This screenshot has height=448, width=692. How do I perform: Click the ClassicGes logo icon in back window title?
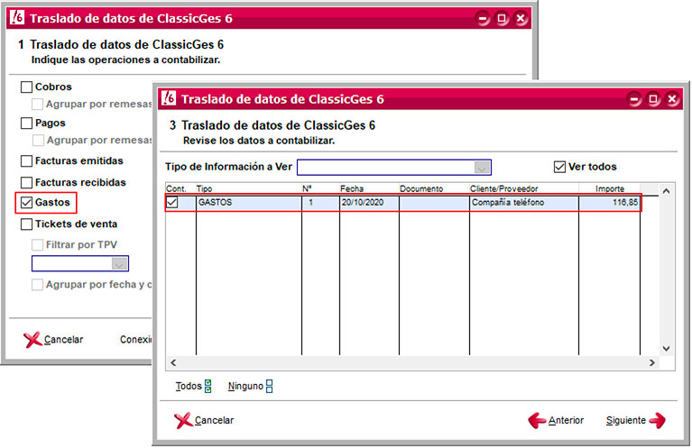coord(17,18)
